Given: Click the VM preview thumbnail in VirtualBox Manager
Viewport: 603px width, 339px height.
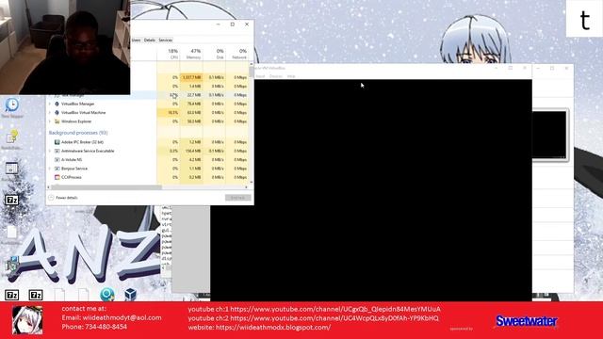Looking at the screenshot, I should (549, 135).
